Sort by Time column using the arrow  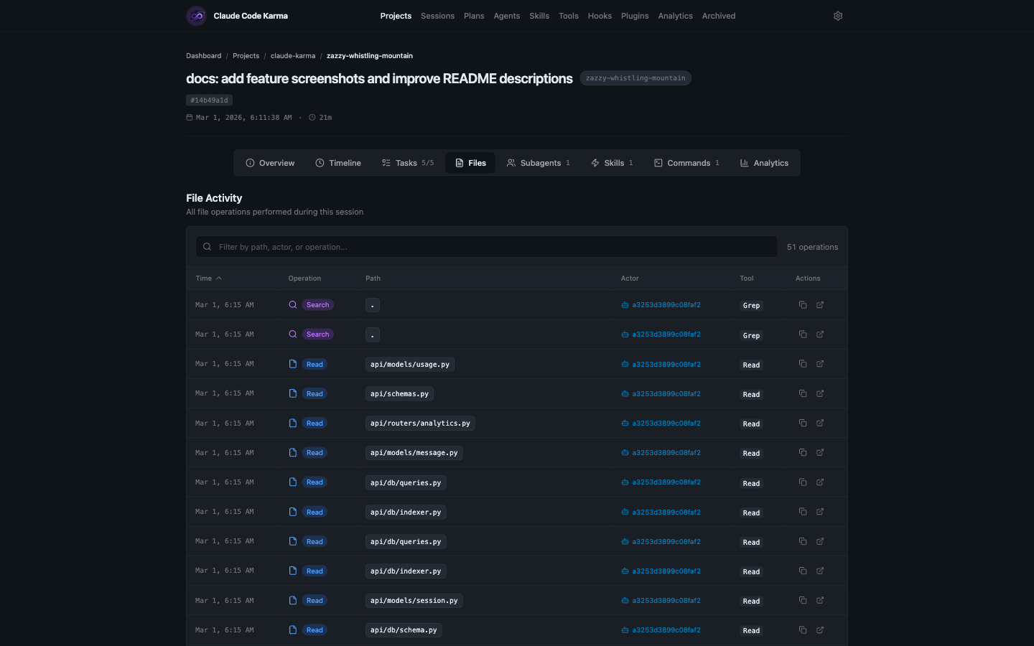(x=219, y=278)
